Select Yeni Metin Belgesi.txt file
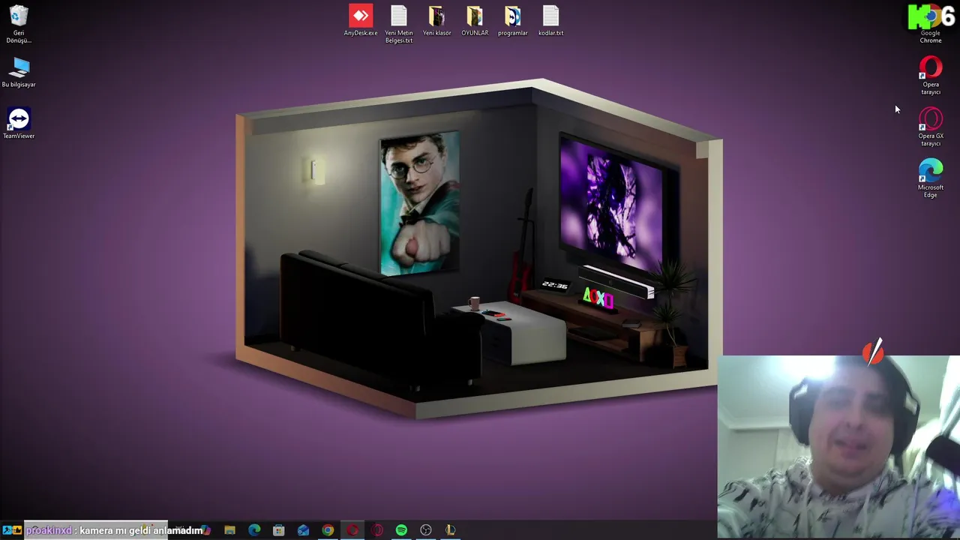Viewport: 960px width, 540px height. coord(399,25)
